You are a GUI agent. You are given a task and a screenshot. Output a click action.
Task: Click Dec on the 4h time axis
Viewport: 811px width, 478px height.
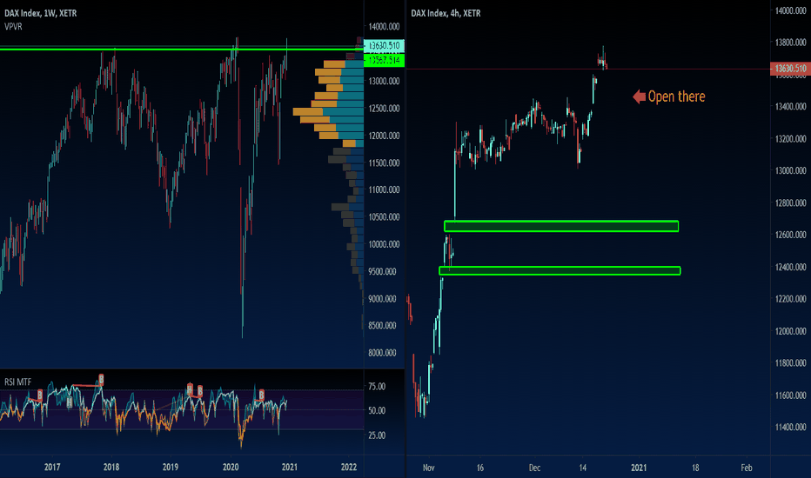[534, 468]
